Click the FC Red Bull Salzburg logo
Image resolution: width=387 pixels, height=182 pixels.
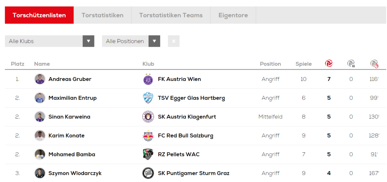(x=148, y=136)
